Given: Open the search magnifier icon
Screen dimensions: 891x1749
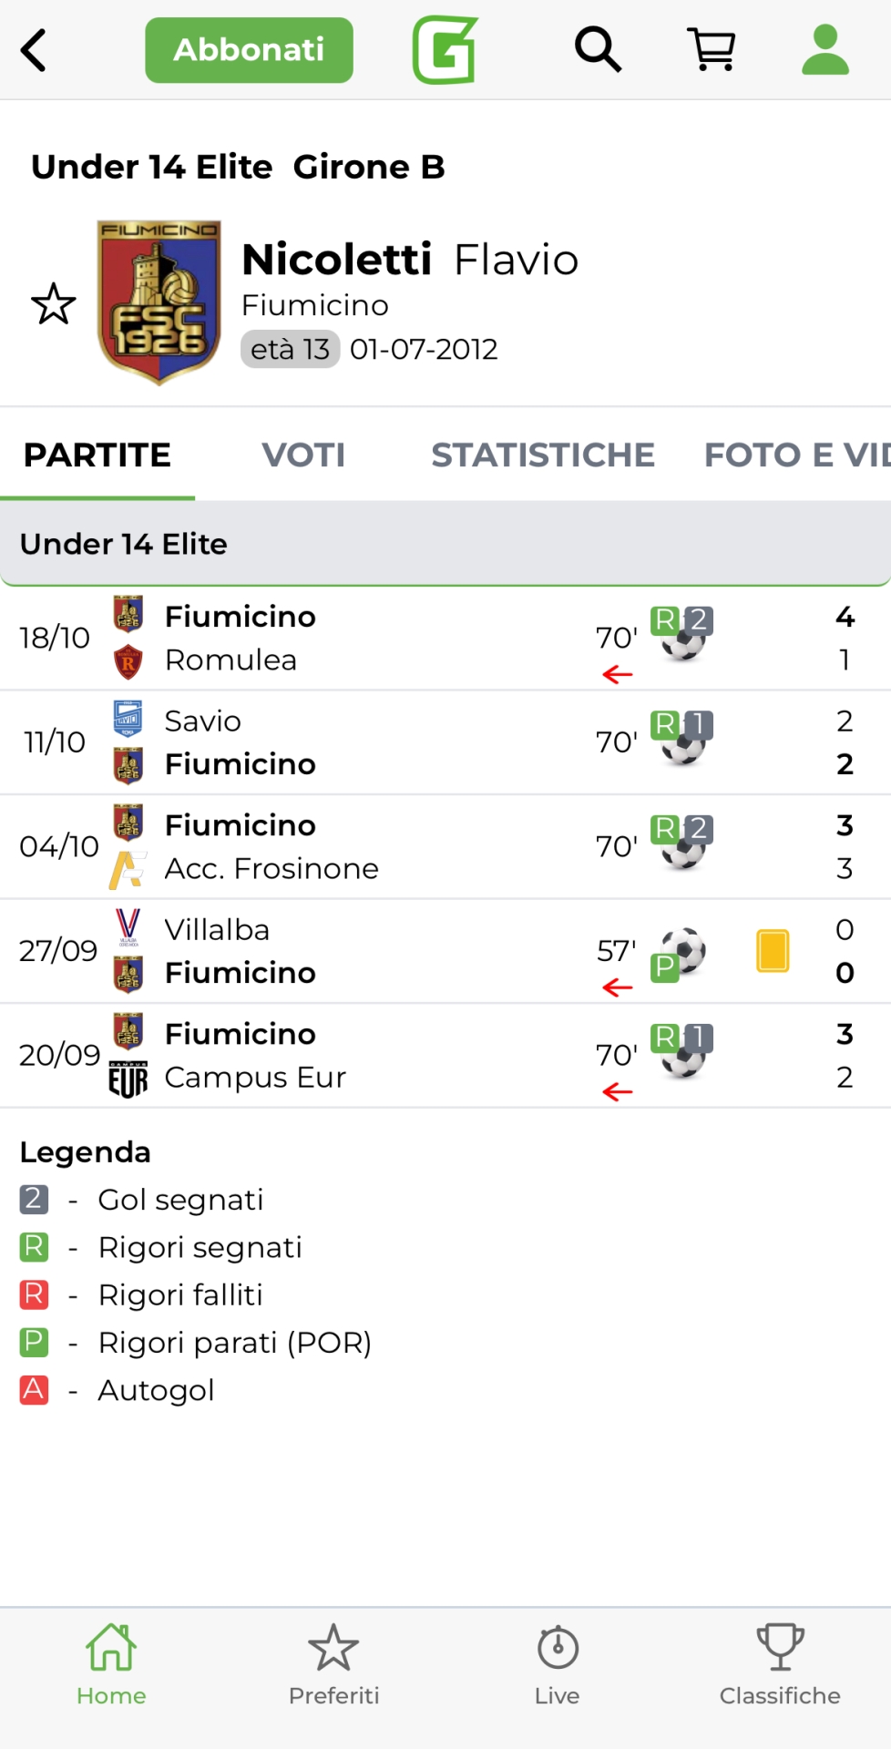Looking at the screenshot, I should pyautogui.click(x=598, y=49).
